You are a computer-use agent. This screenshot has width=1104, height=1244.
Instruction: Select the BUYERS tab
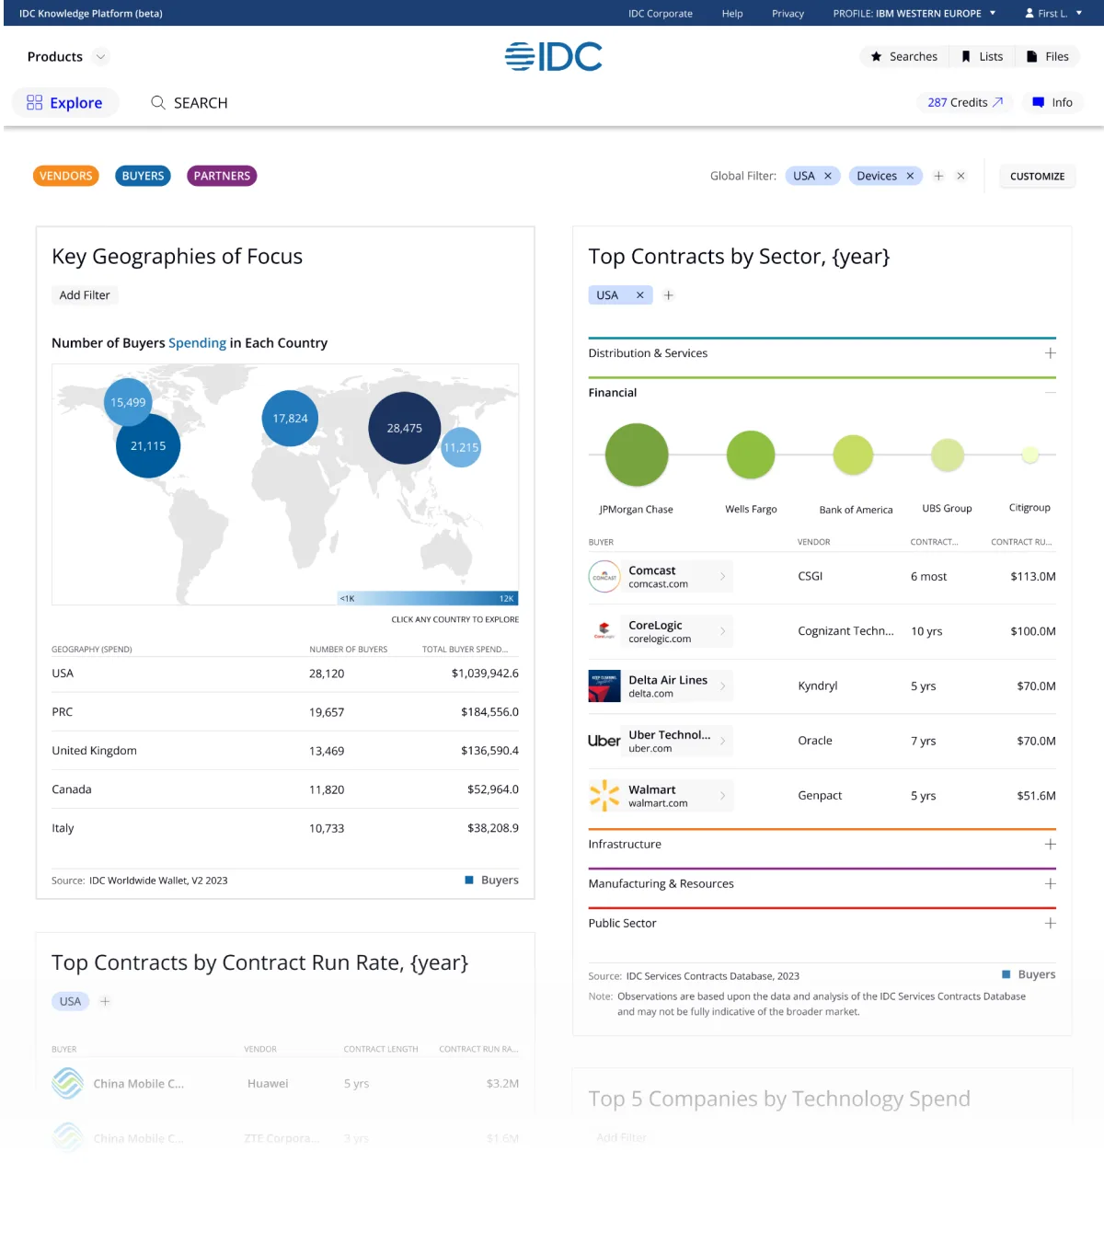click(143, 176)
